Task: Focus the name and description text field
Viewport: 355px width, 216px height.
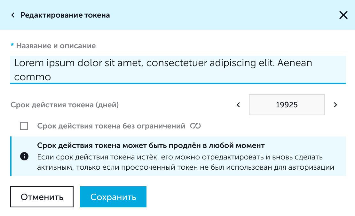Action: click(178, 70)
